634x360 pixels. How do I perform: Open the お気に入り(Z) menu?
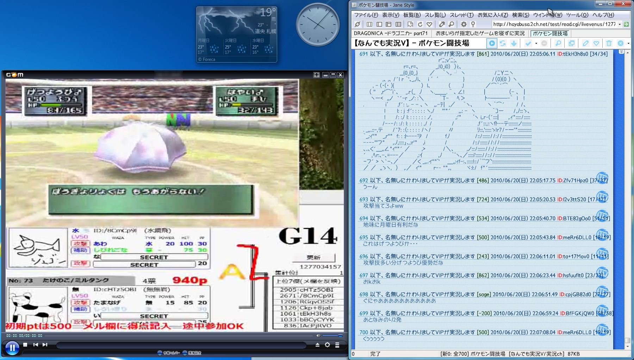[493, 15]
